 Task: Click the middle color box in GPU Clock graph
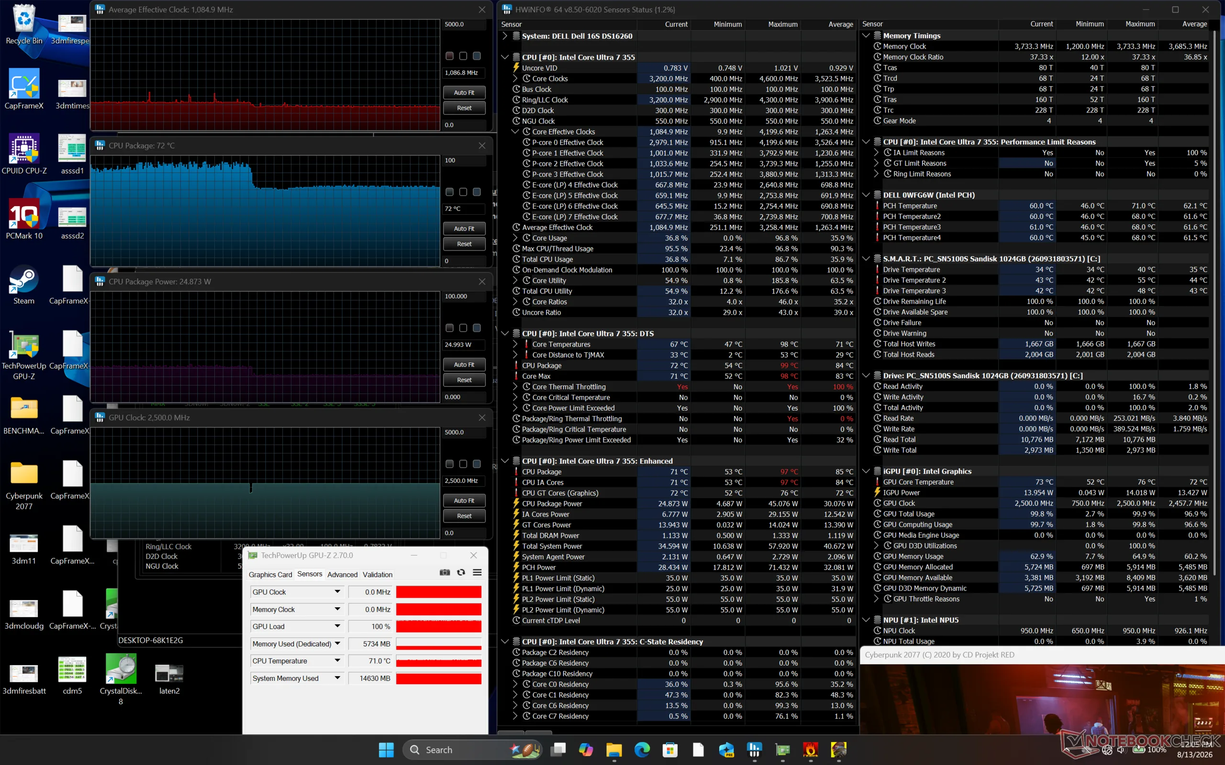463,464
